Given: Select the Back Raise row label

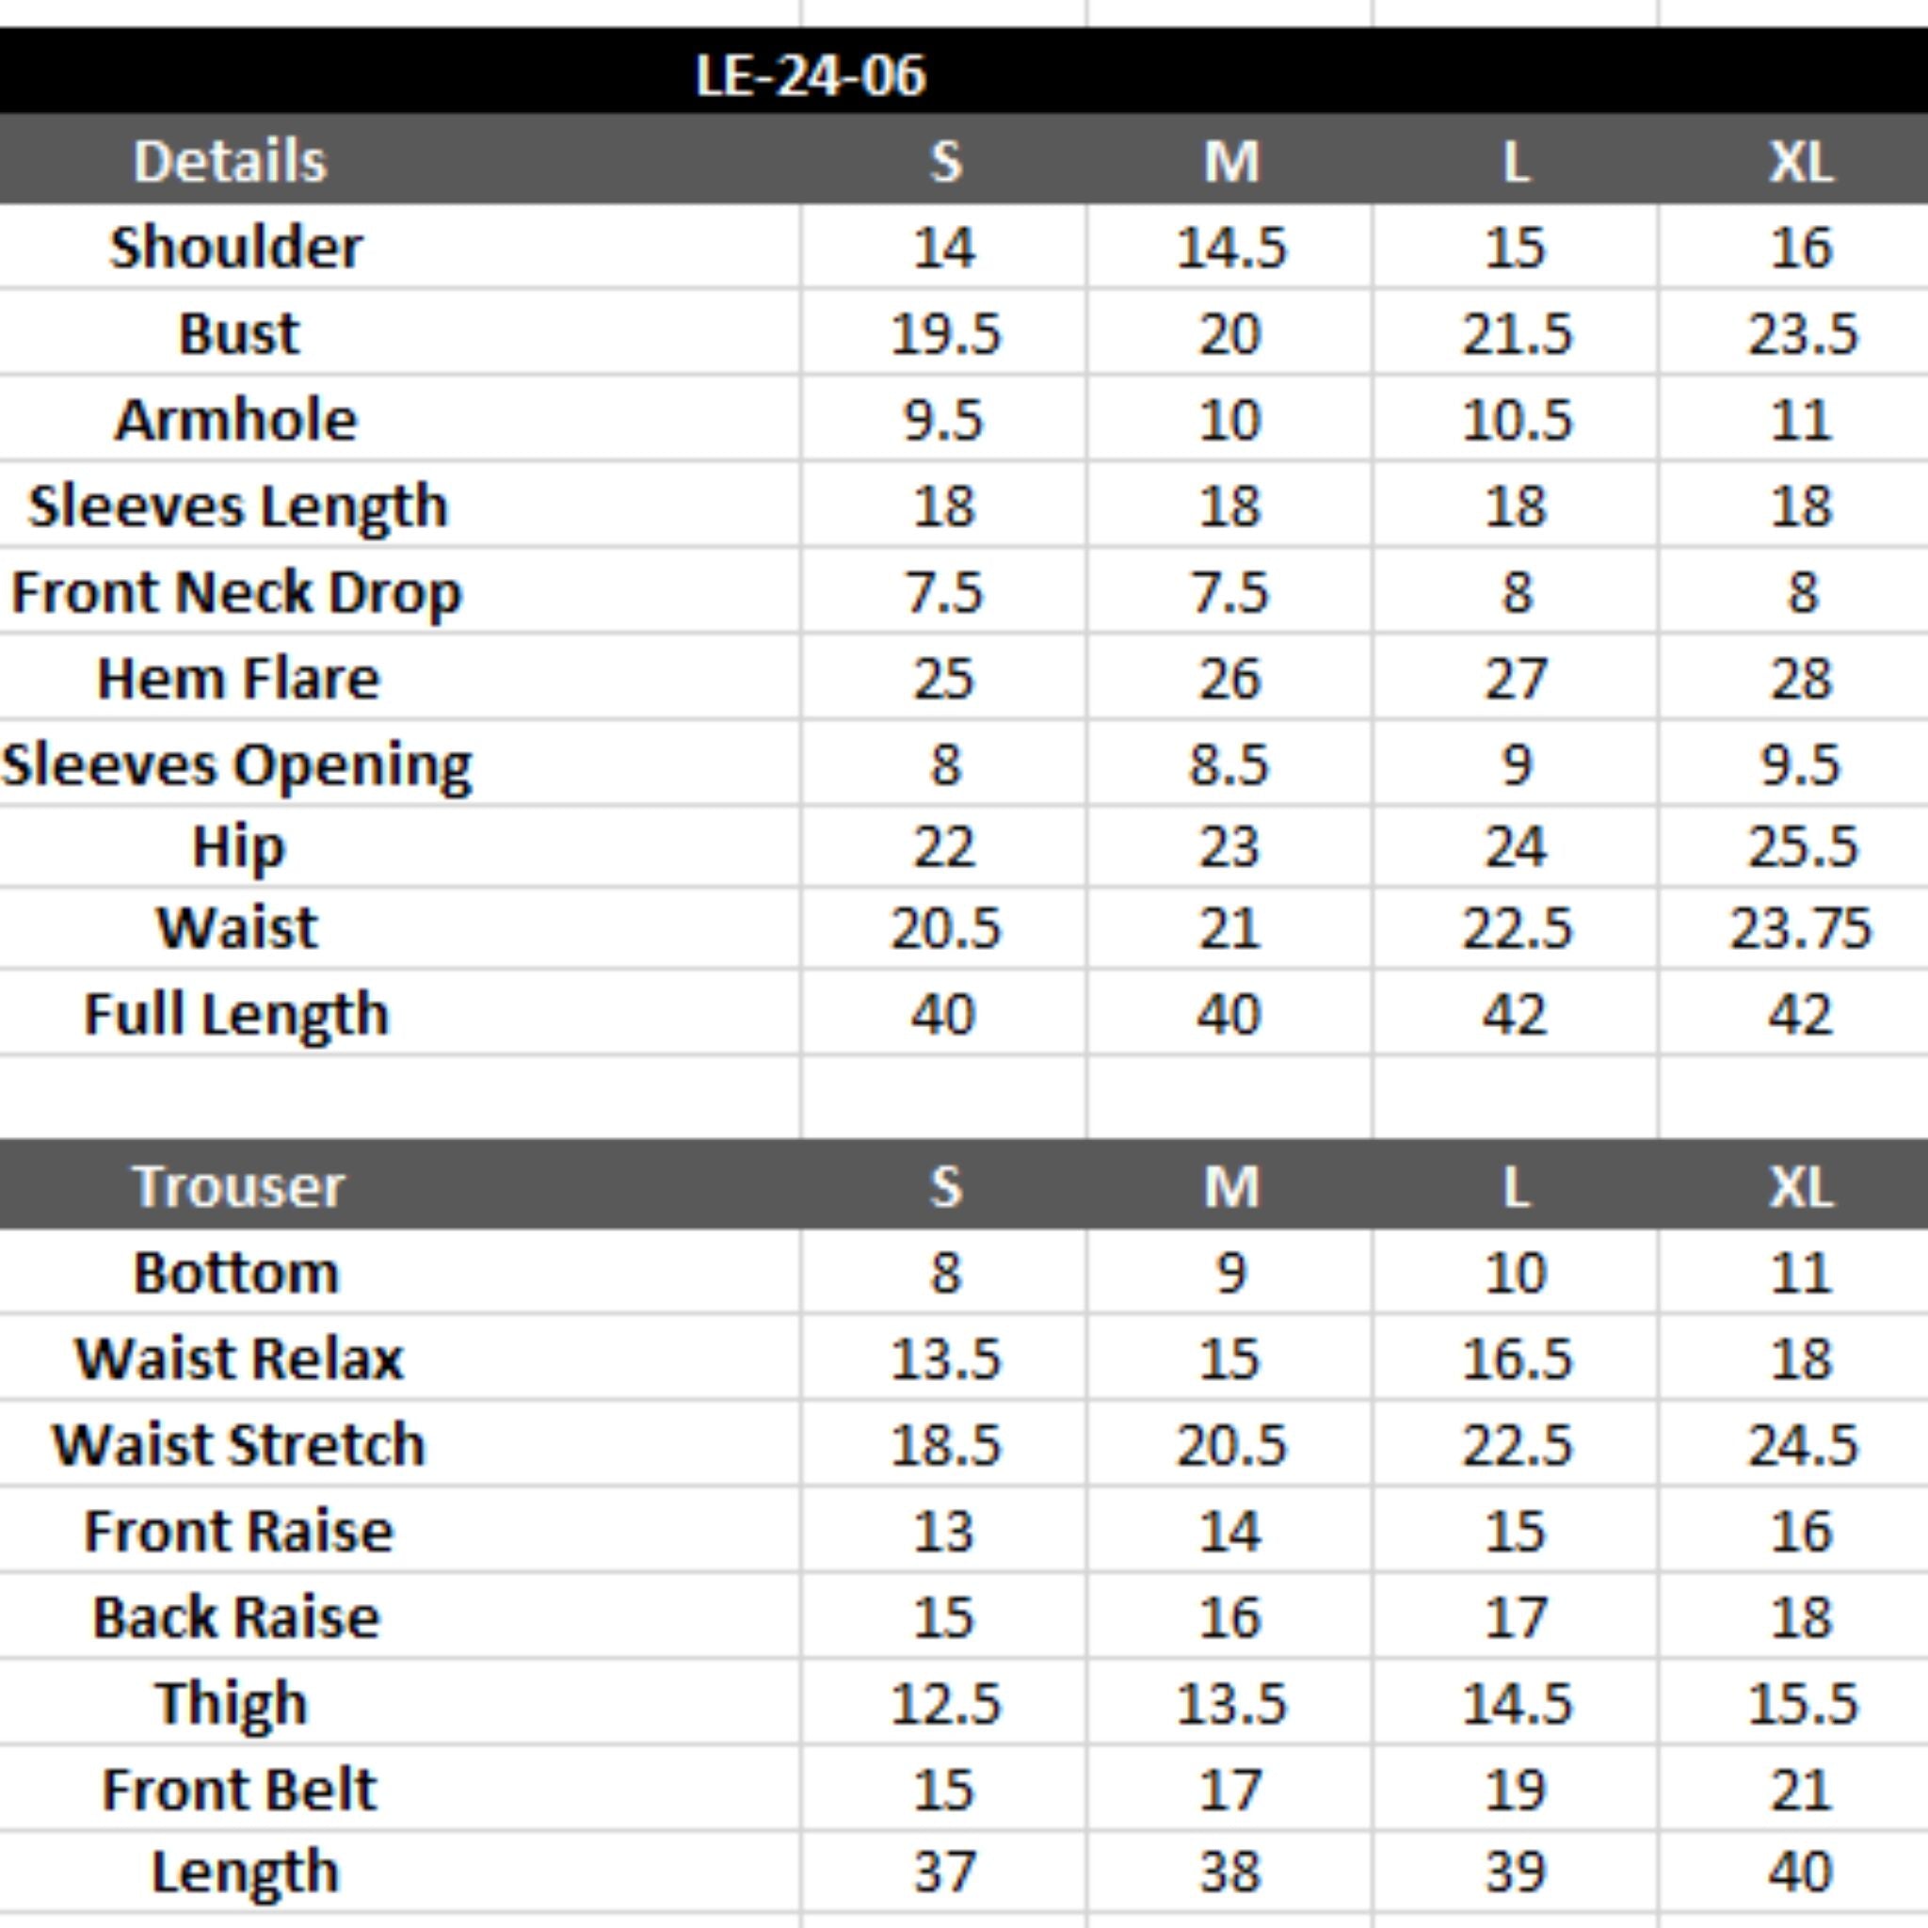Looking at the screenshot, I should [x=236, y=1616].
